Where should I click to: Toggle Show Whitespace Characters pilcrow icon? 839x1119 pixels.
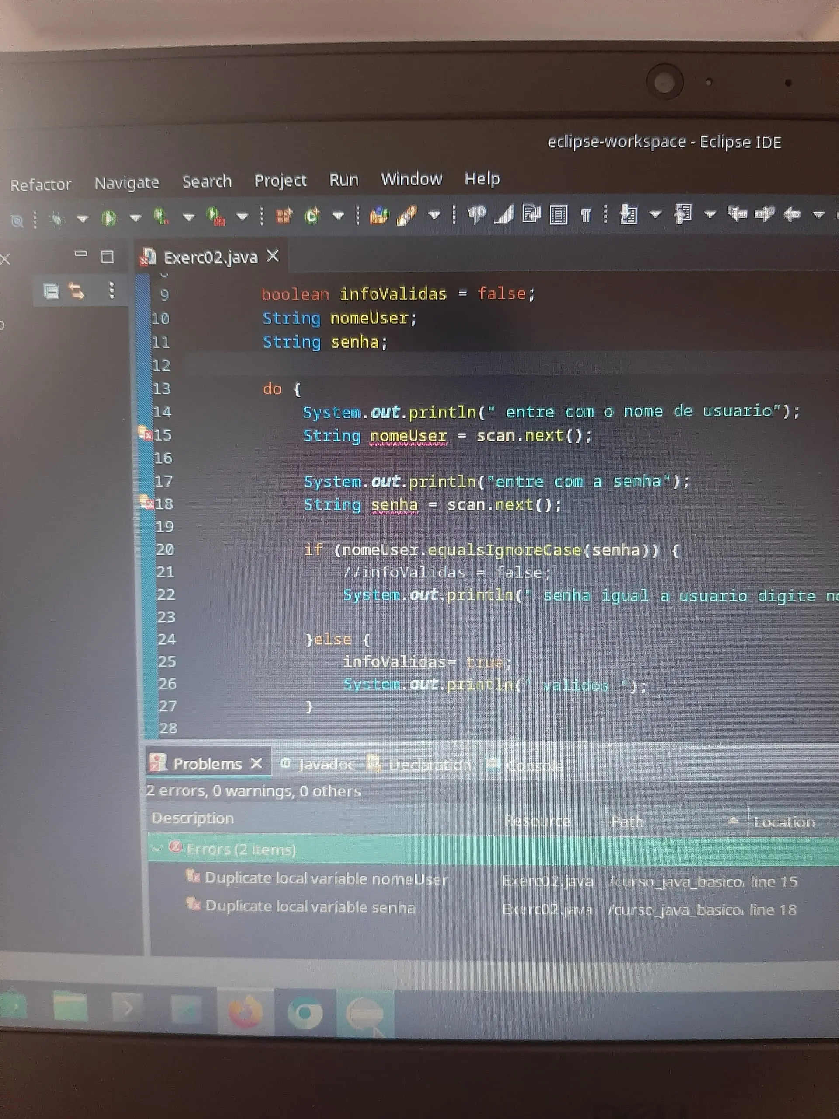coord(586,215)
